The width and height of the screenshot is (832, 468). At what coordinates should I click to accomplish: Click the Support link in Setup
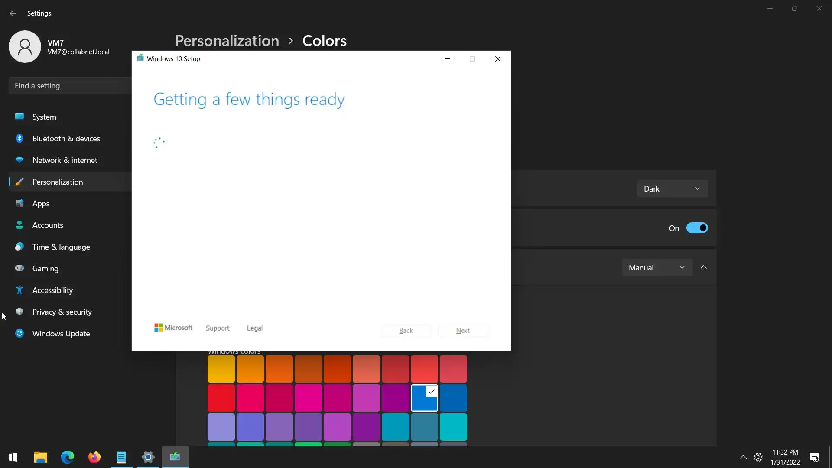[218, 328]
